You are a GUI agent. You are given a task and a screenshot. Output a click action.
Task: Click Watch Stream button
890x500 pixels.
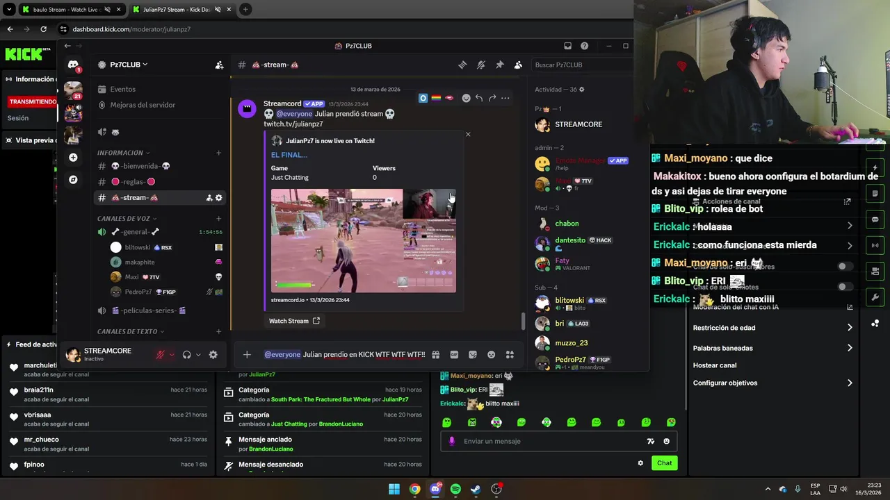[294, 321]
